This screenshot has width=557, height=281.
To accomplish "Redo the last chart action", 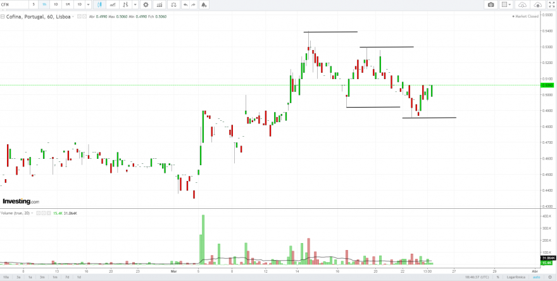I will tap(193, 4).
